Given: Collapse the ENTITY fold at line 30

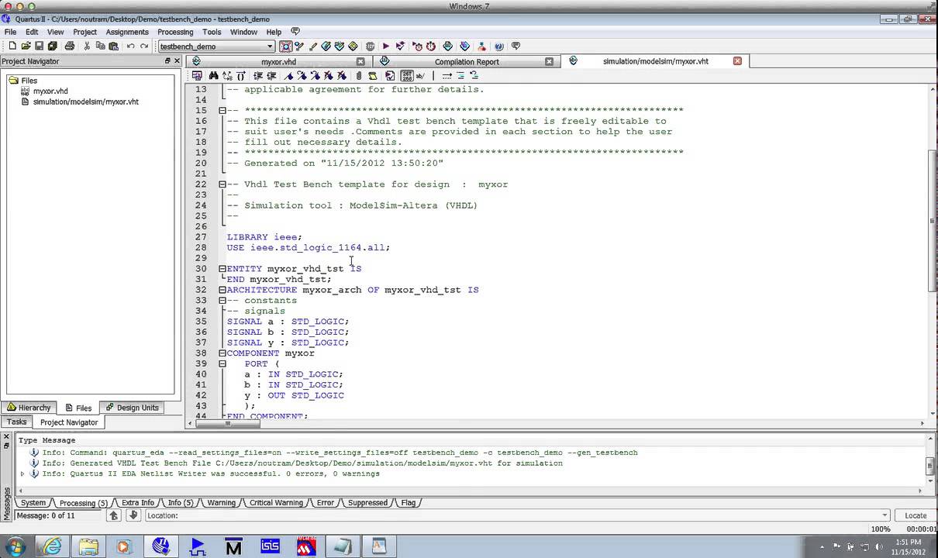Looking at the screenshot, I should [222, 269].
